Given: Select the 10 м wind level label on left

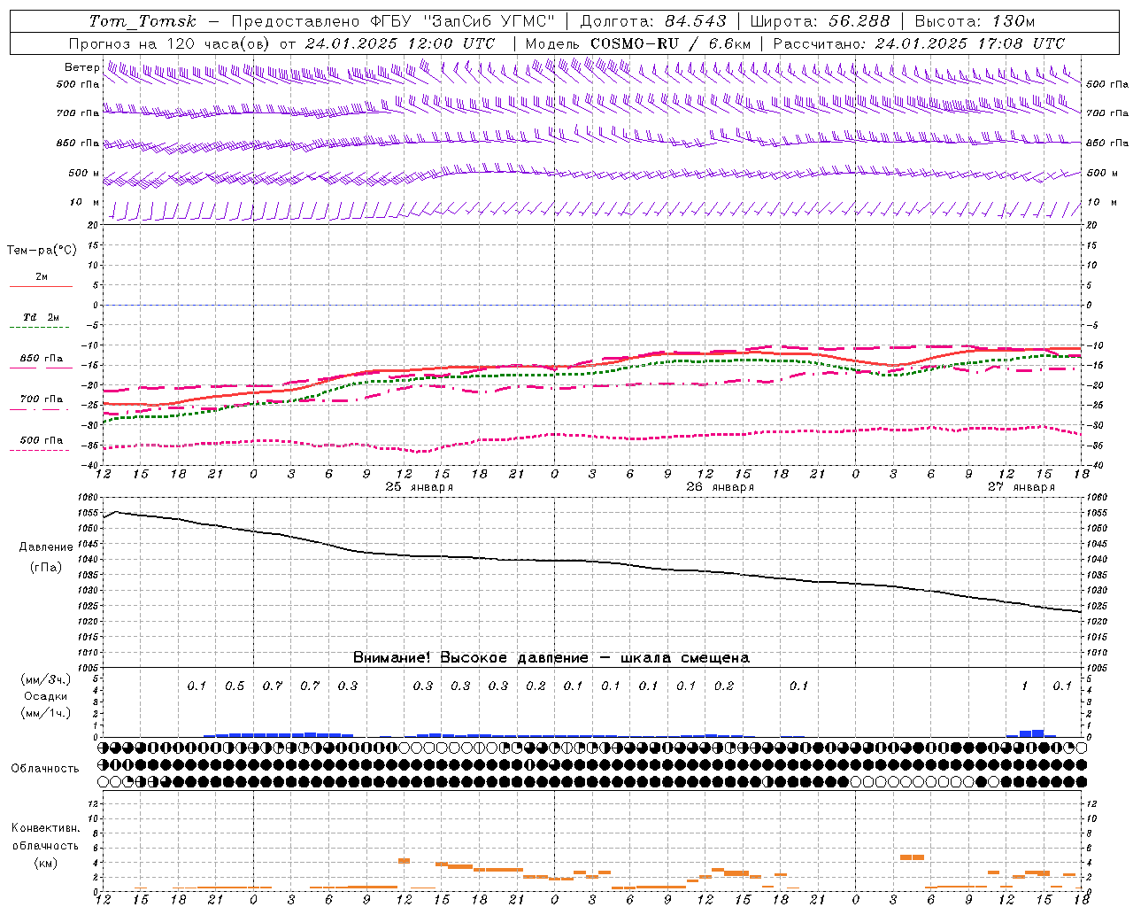Looking at the screenshot, I should 84,202.
